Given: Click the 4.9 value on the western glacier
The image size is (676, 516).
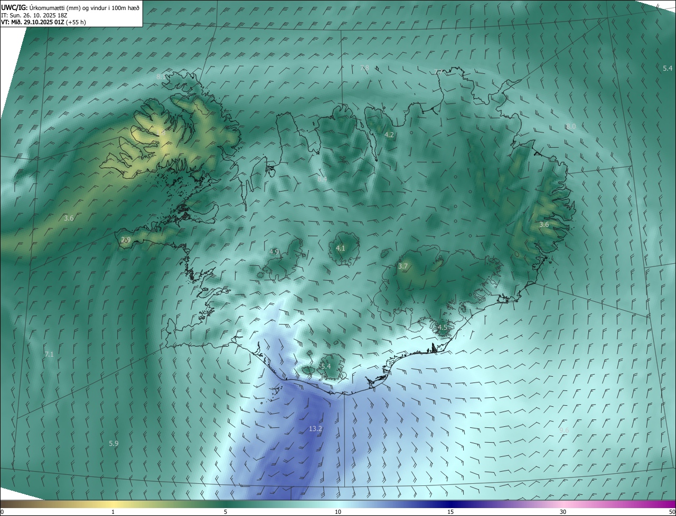Looking at the screenshot, I should [x=274, y=252].
